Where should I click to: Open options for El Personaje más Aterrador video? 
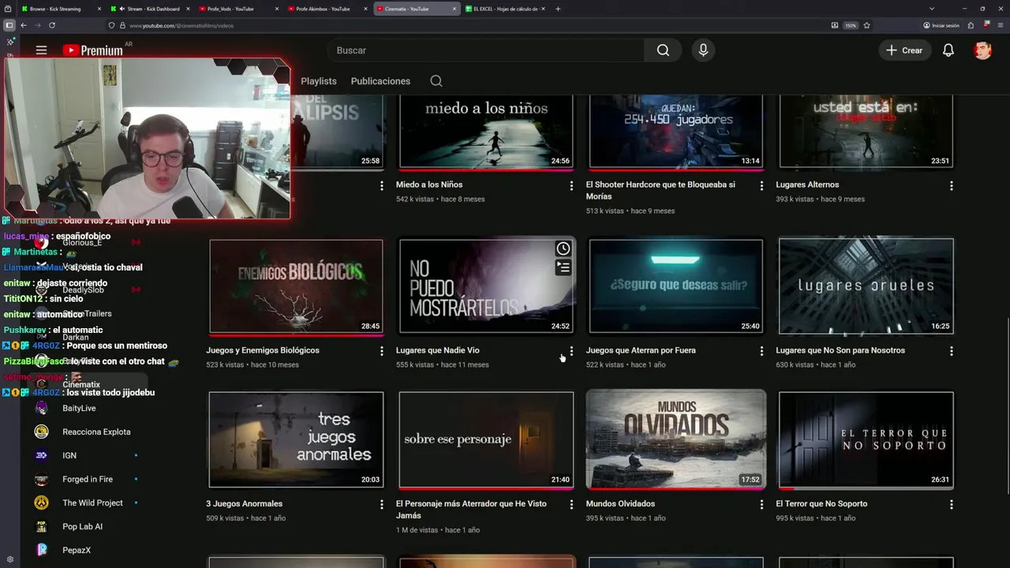571,504
